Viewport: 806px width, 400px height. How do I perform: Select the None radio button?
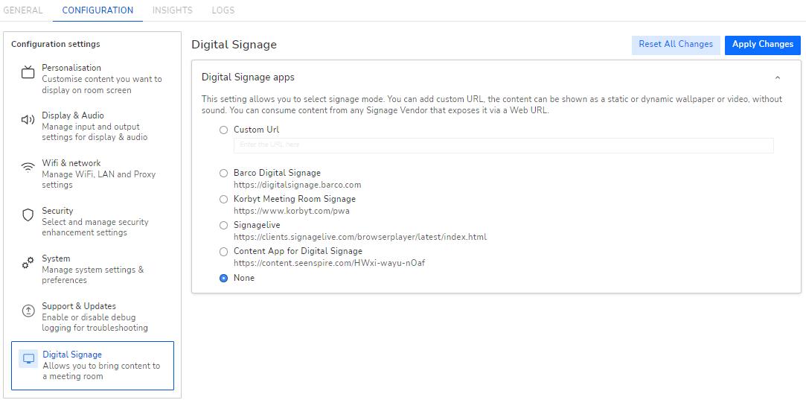(223, 278)
